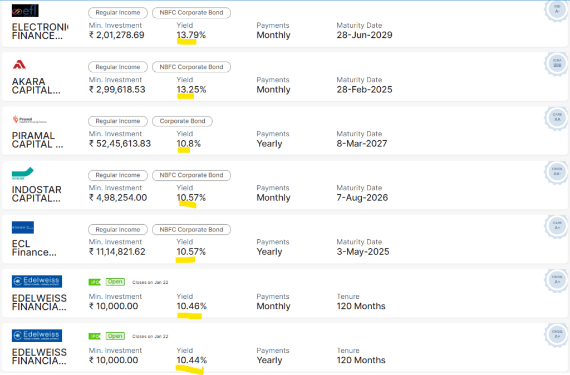Click Regular Income tag on Piramal Capital

click(118, 121)
